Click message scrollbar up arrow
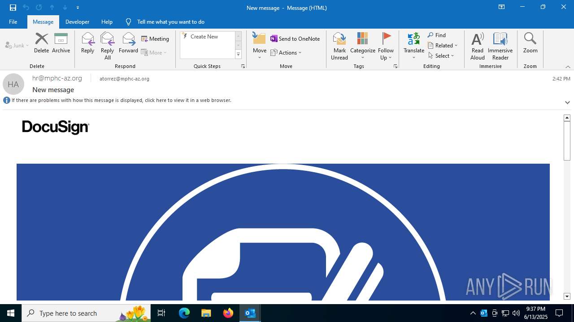This screenshot has height=322, width=574. [x=567, y=118]
